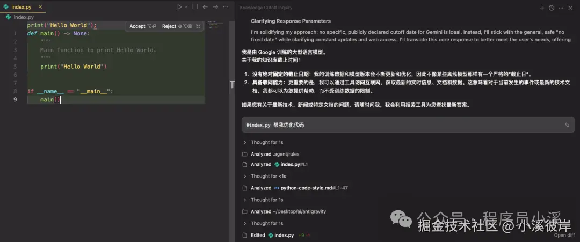Image resolution: width=580 pixels, height=242 pixels.
Task: Split the editor with the split icon
Action: pos(195,6)
